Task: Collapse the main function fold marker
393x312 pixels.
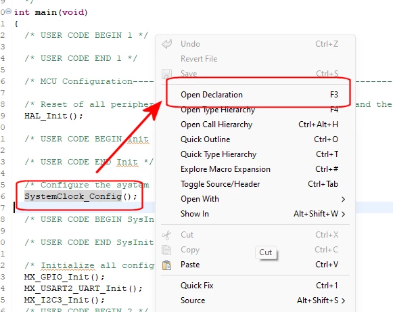Action: (x=9, y=12)
